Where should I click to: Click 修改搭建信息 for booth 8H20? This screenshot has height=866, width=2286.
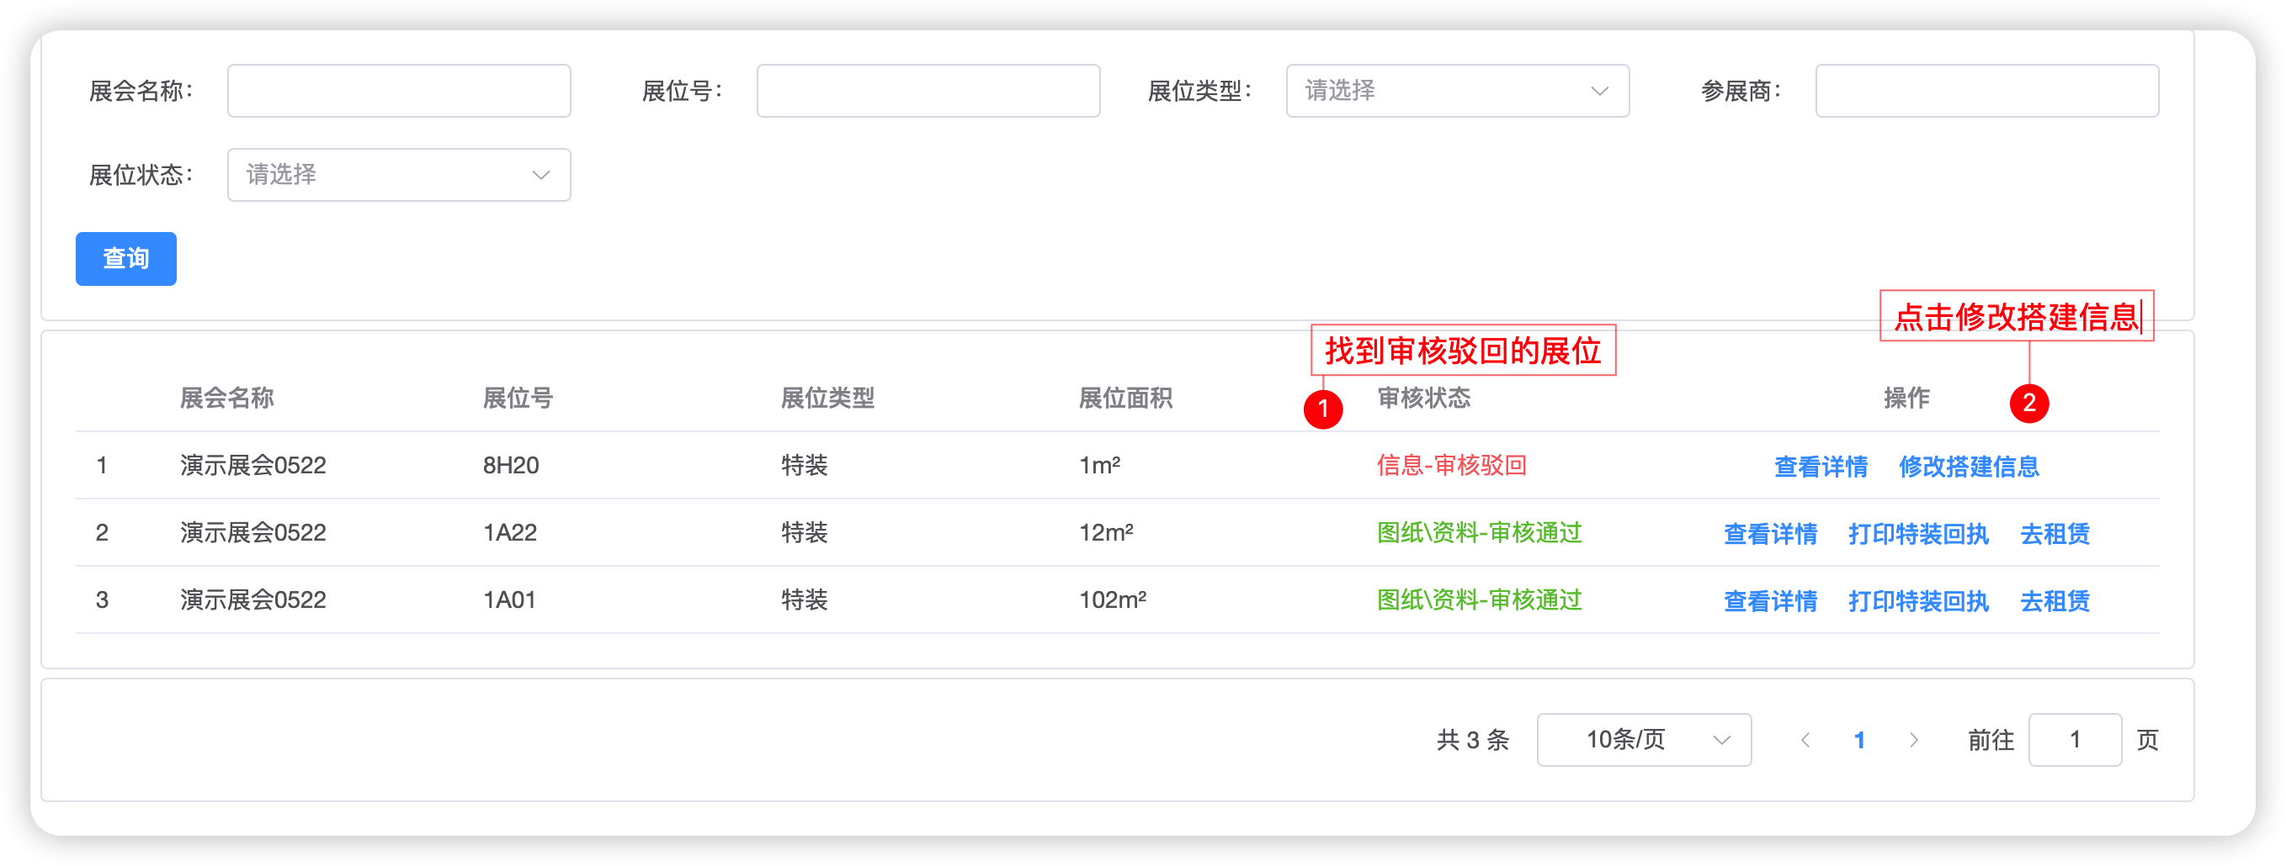click(x=1969, y=467)
